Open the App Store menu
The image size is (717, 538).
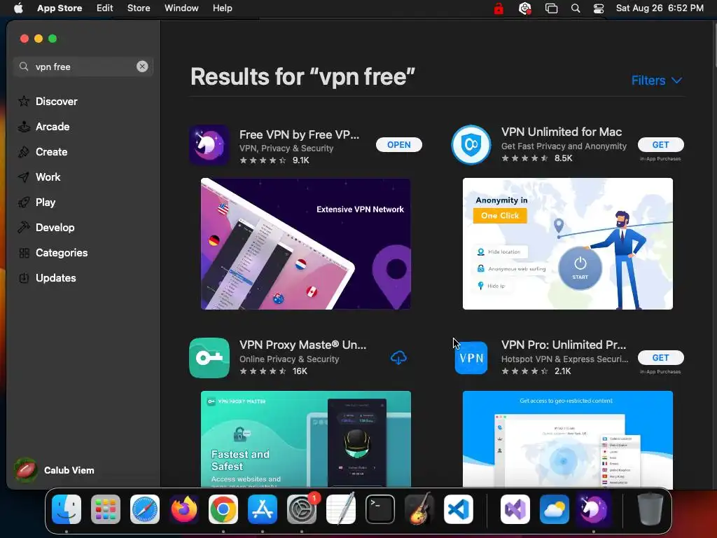[x=60, y=8]
